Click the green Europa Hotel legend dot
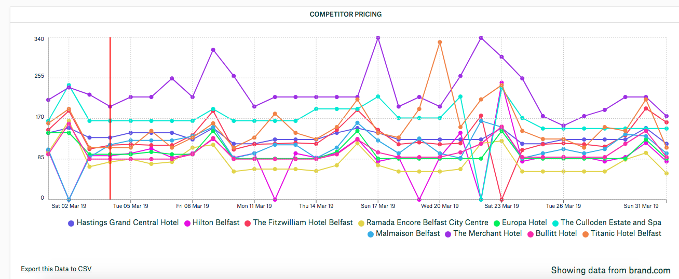The width and height of the screenshot is (679, 279). coord(497,223)
